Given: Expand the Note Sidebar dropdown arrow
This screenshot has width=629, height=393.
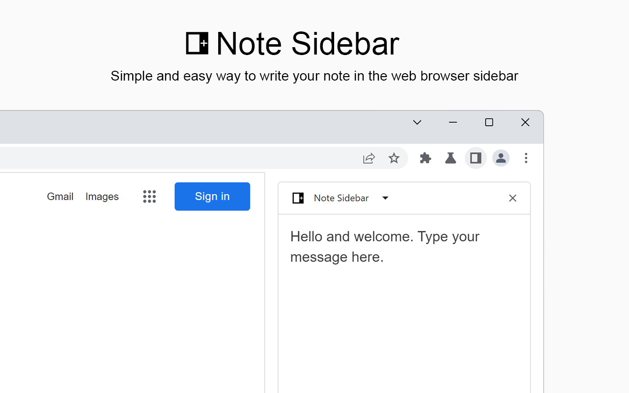Looking at the screenshot, I should [x=385, y=198].
